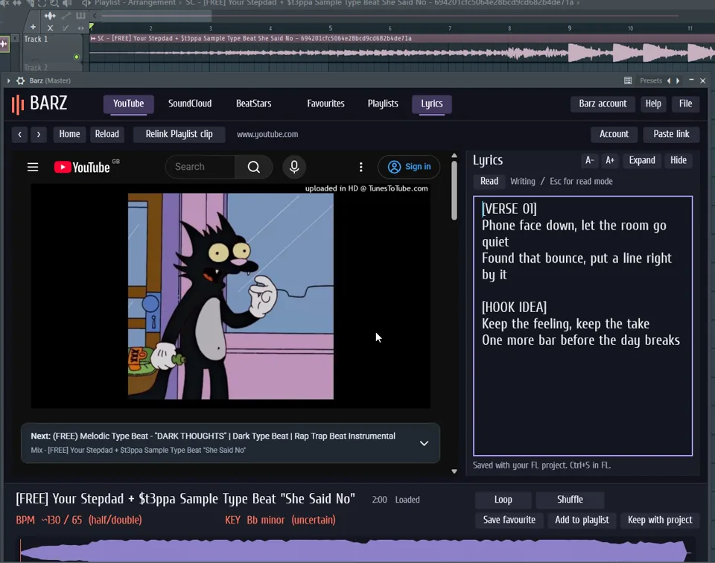The height and width of the screenshot is (563, 715).
Task: Expand the Barz plugin options arrow
Action: 9,80
